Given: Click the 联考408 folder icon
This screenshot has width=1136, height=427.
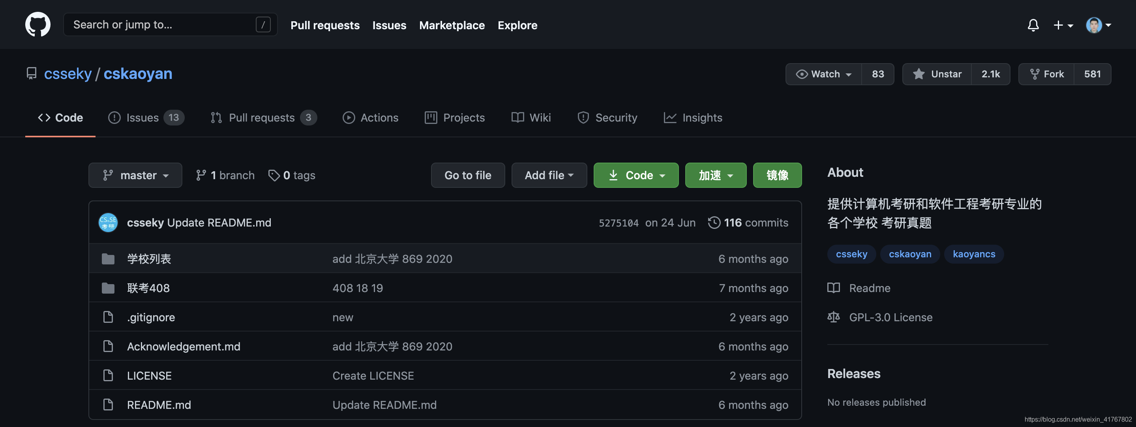Looking at the screenshot, I should click(x=108, y=288).
